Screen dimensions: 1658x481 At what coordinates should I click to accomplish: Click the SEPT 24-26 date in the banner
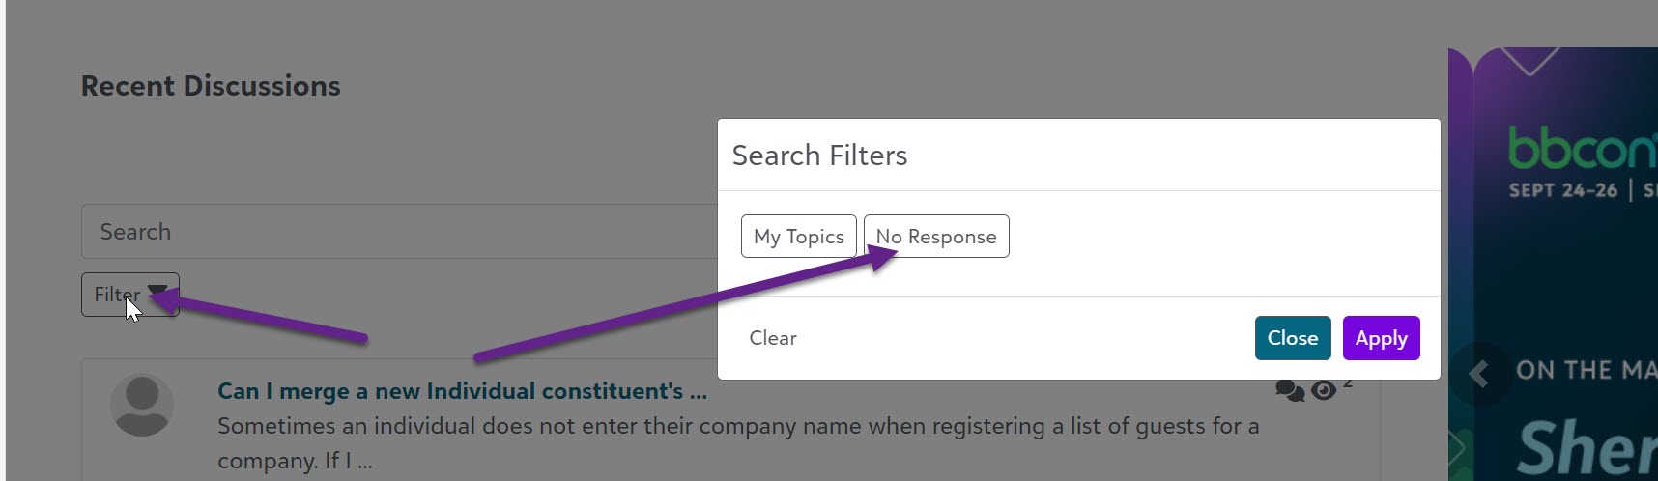[1562, 190]
